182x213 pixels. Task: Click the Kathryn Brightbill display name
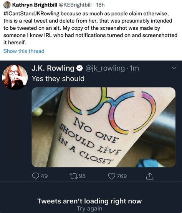pyautogui.click(x=35, y=5)
